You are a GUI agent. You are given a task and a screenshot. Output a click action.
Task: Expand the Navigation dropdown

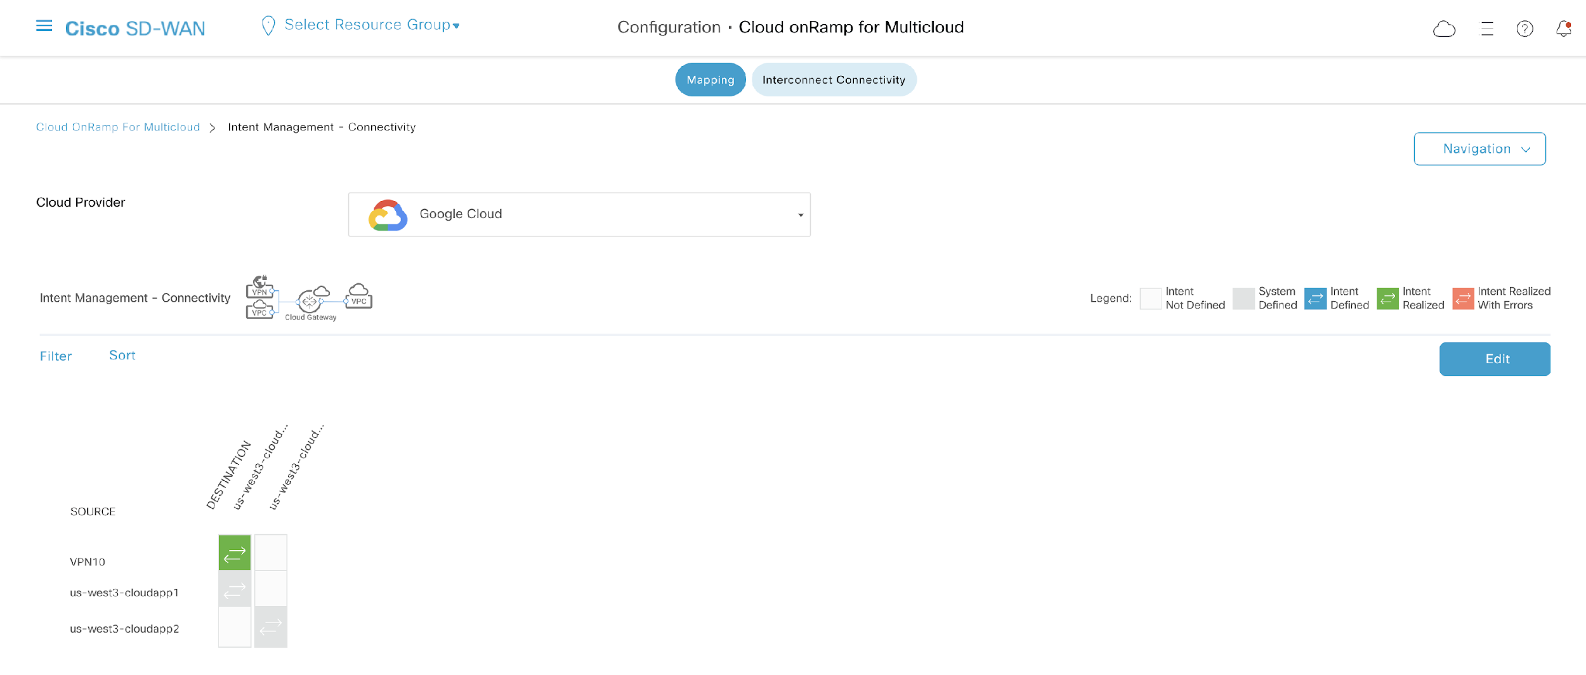(1479, 149)
